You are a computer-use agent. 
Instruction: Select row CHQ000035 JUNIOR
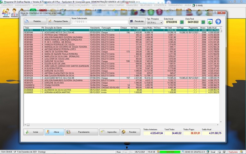click(x=121, y=87)
